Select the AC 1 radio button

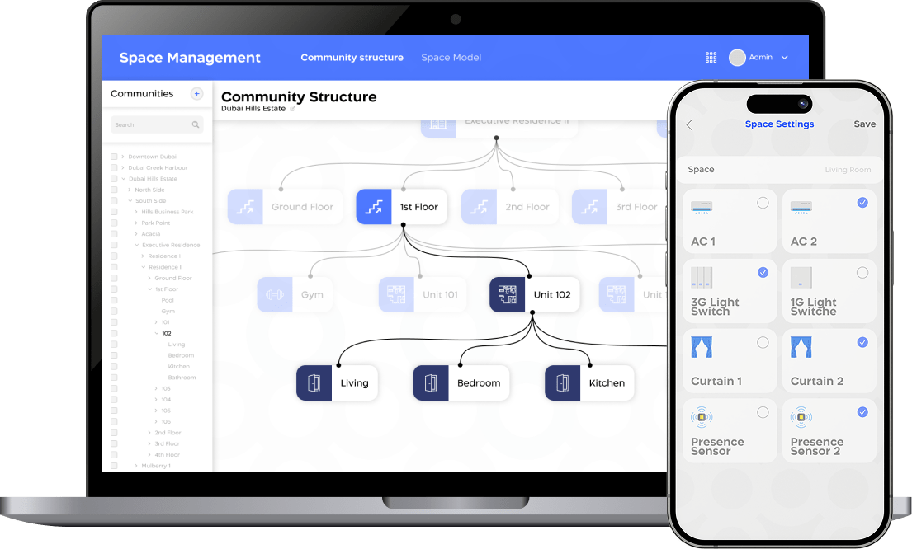(x=763, y=203)
